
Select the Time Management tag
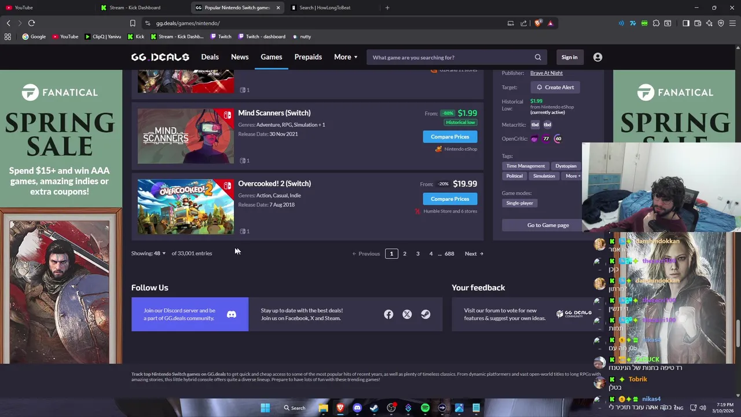(x=526, y=166)
